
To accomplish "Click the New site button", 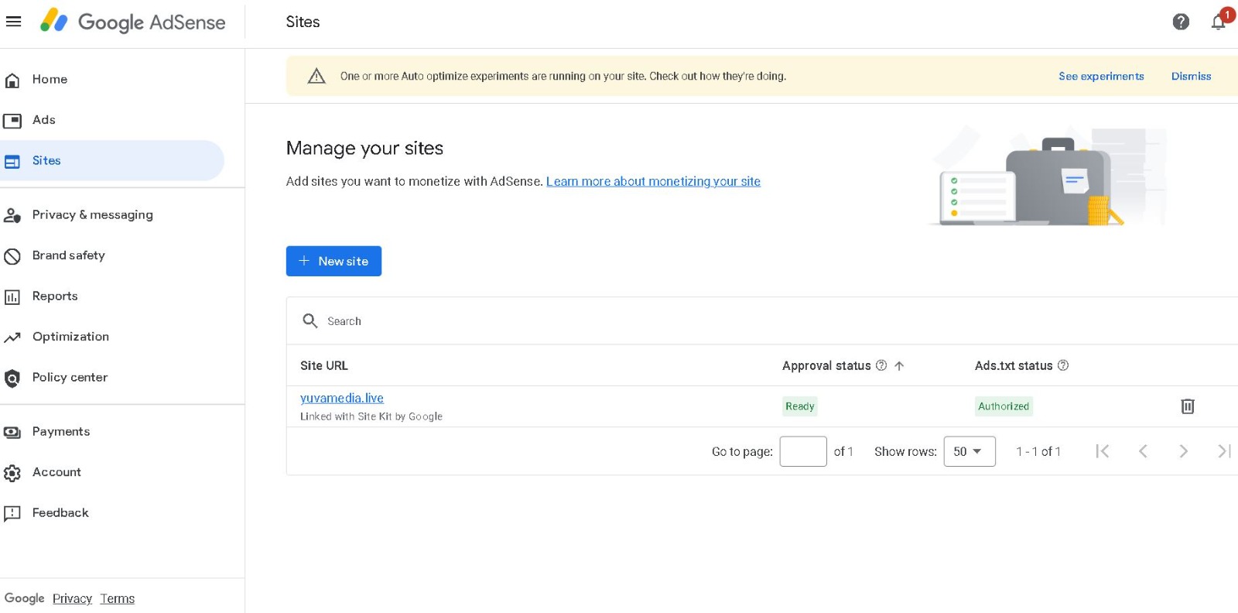I will (x=333, y=261).
